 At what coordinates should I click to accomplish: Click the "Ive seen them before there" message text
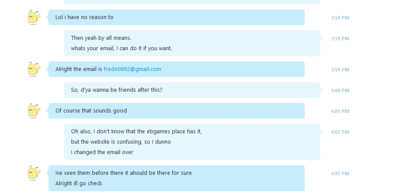click(123, 173)
